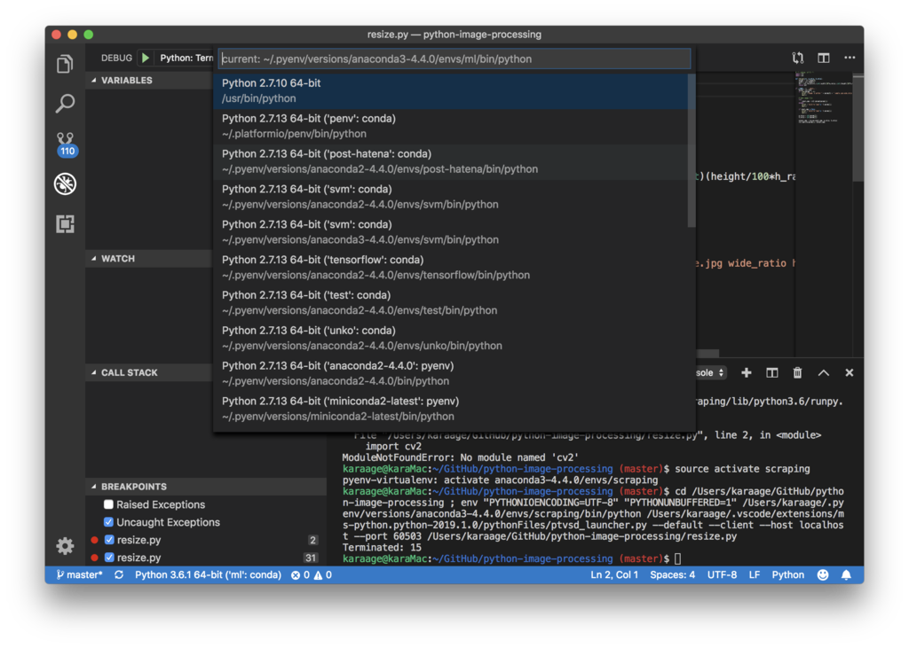Screen dimensions: 909x648
Task: Close the terminal panel
Action: (x=850, y=373)
